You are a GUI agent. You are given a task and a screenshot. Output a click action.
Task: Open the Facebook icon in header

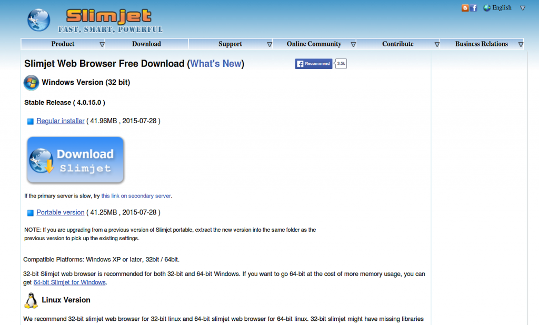coord(474,8)
